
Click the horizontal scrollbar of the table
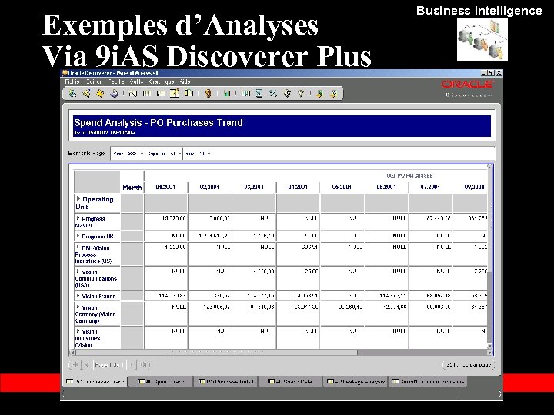click(216, 353)
